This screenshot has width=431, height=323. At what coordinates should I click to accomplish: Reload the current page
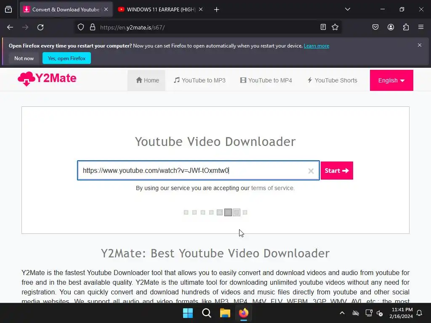pos(40,27)
